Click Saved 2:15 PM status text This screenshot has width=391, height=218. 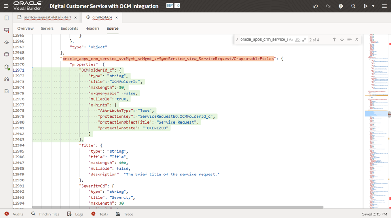click(374, 214)
